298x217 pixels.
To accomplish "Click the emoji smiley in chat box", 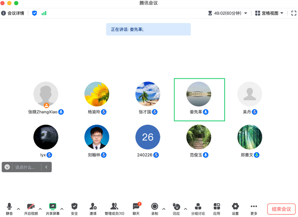I will tap(7, 167).
